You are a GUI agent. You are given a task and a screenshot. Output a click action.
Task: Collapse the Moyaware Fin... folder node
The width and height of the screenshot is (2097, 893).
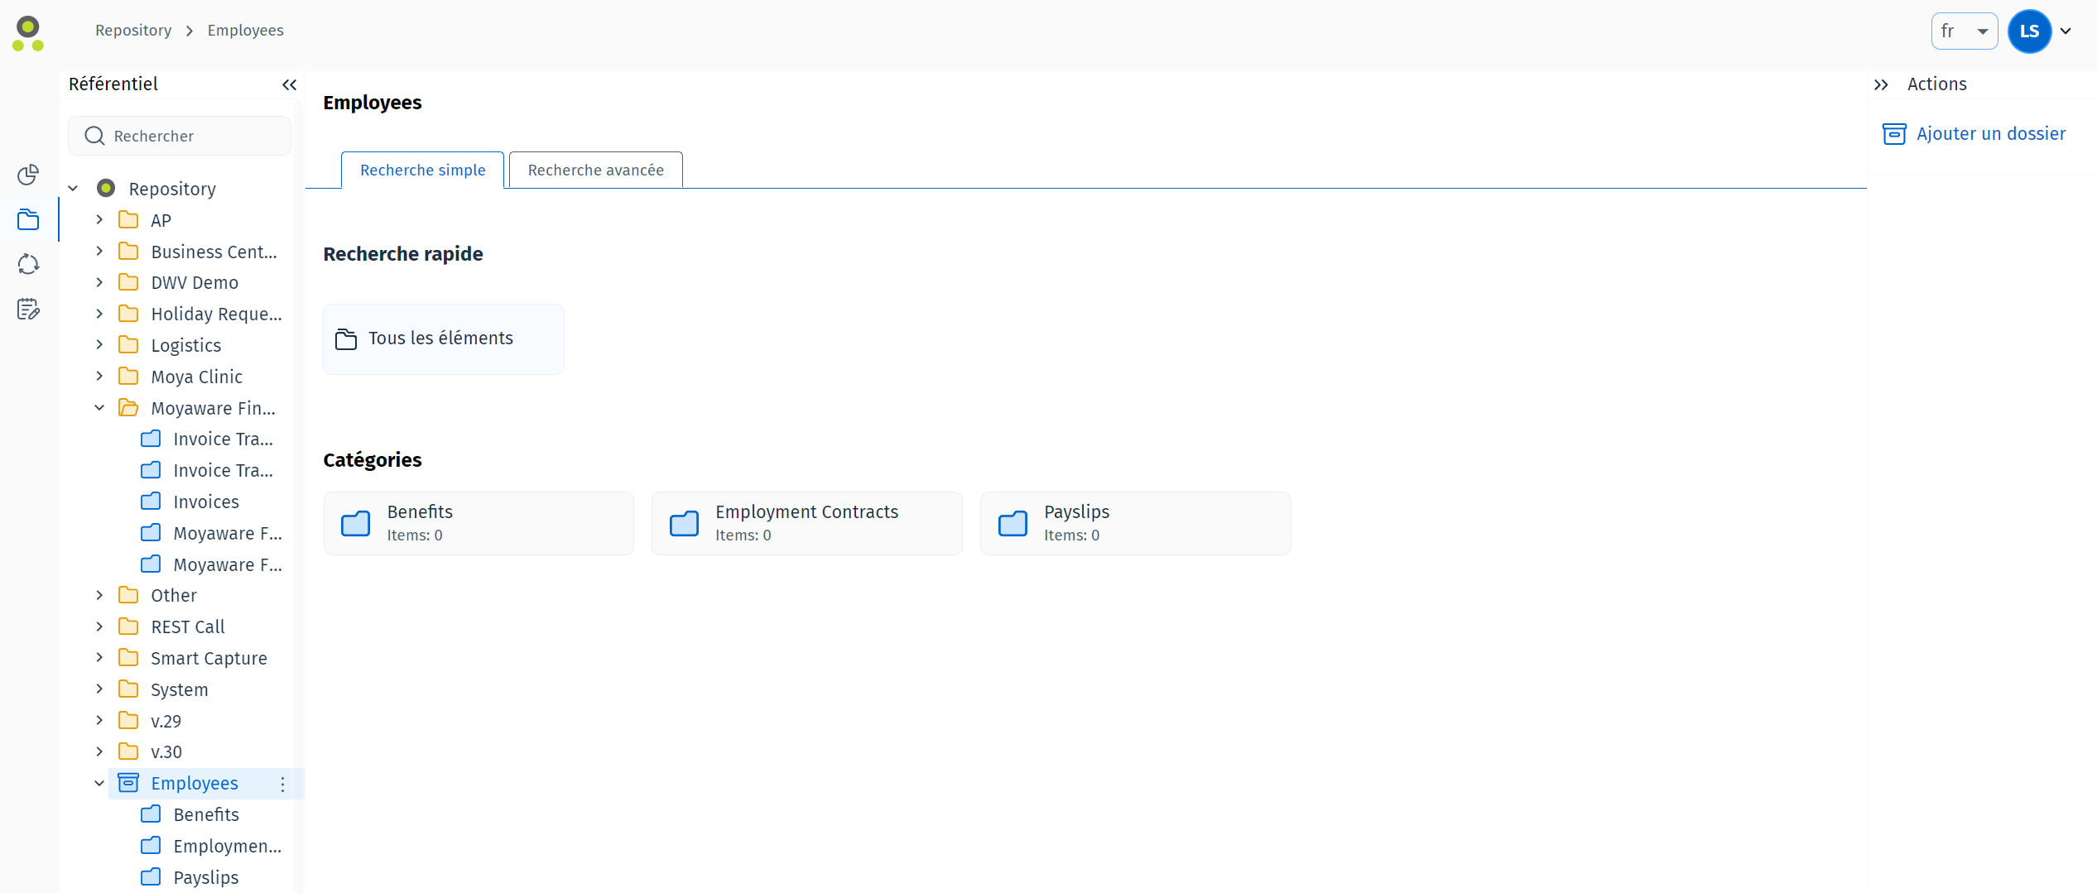[99, 408]
